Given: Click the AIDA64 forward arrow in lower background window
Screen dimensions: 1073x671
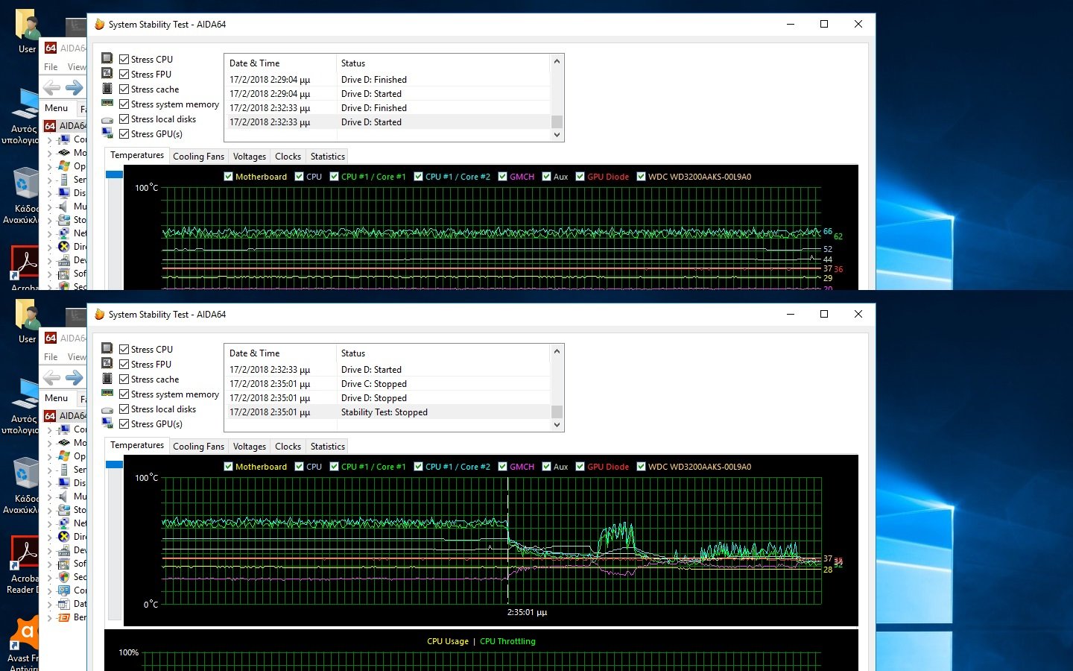Looking at the screenshot, I should pos(75,377).
